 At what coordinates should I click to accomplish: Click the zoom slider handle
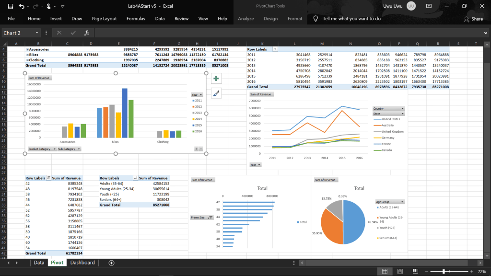444,271
